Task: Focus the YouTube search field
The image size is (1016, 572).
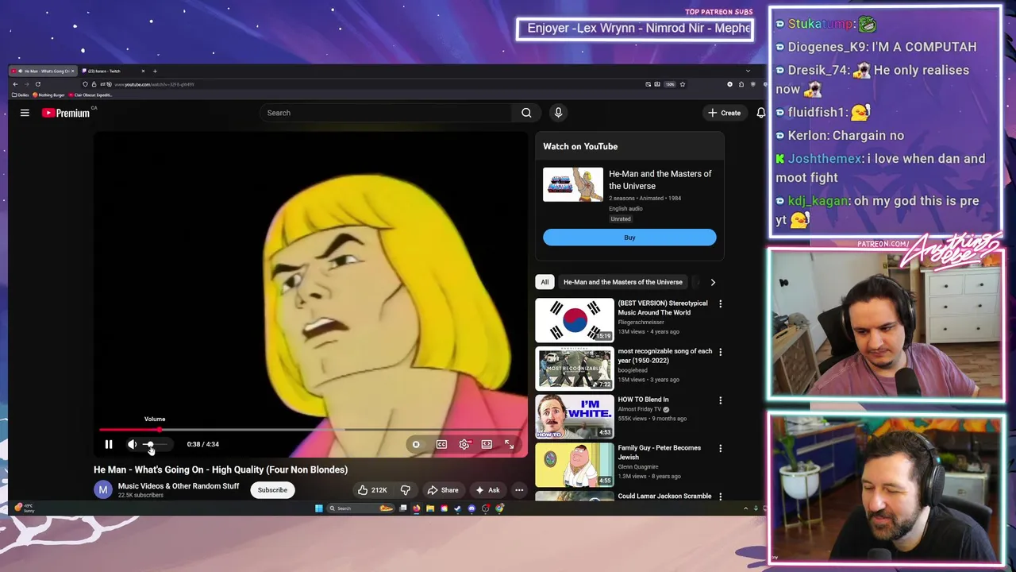Action: 387,113
